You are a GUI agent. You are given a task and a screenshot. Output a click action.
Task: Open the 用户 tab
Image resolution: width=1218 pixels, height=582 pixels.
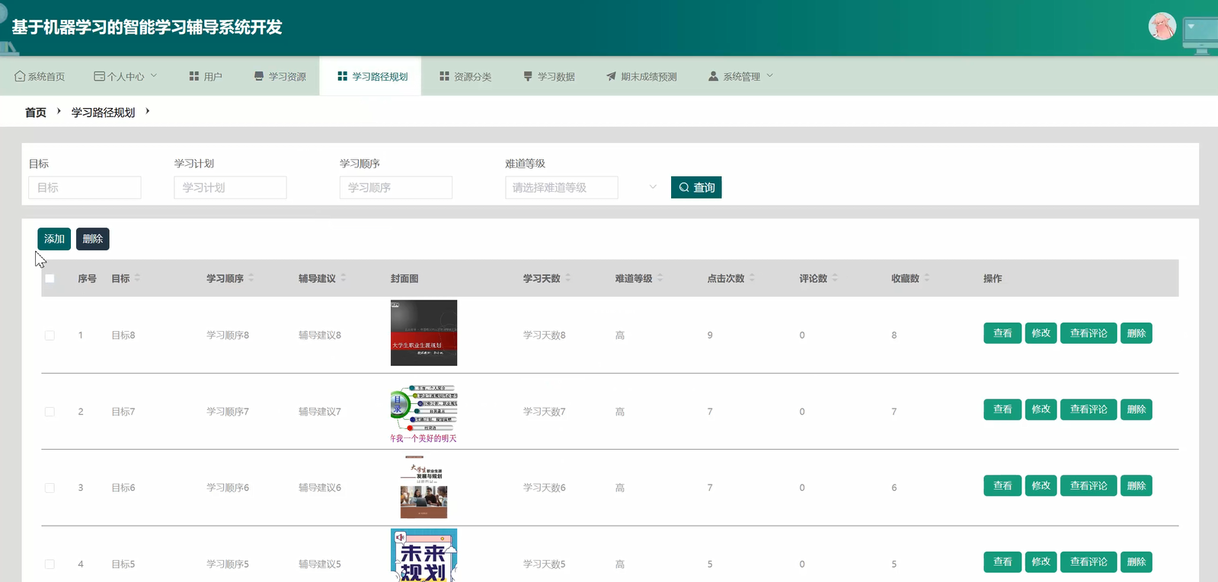pos(206,76)
